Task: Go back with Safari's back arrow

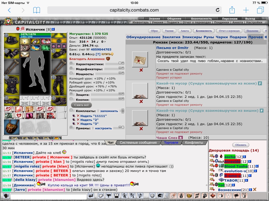Action: coord(9,10)
